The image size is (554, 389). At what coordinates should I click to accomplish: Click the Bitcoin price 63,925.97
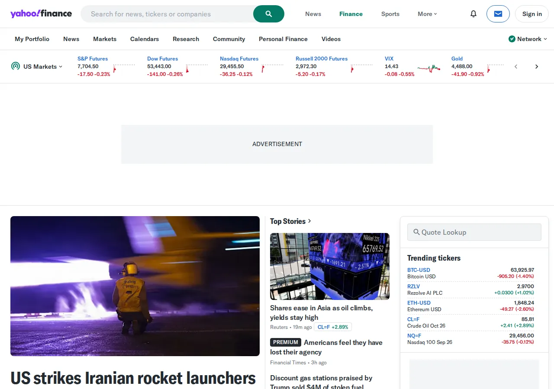[x=522, y=270]
